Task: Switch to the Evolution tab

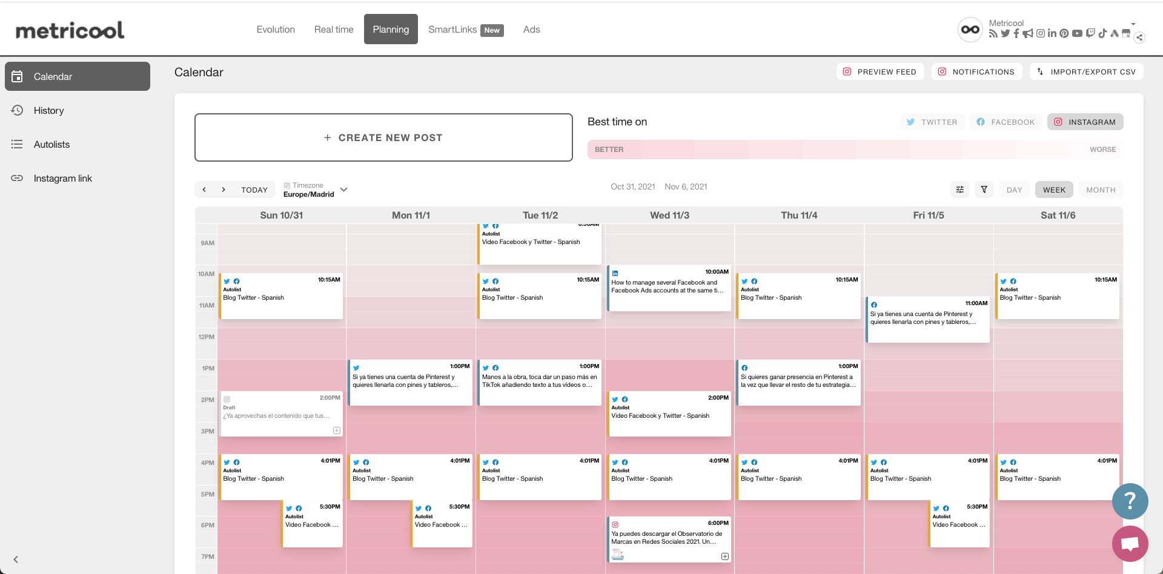Action: (276, 29)
